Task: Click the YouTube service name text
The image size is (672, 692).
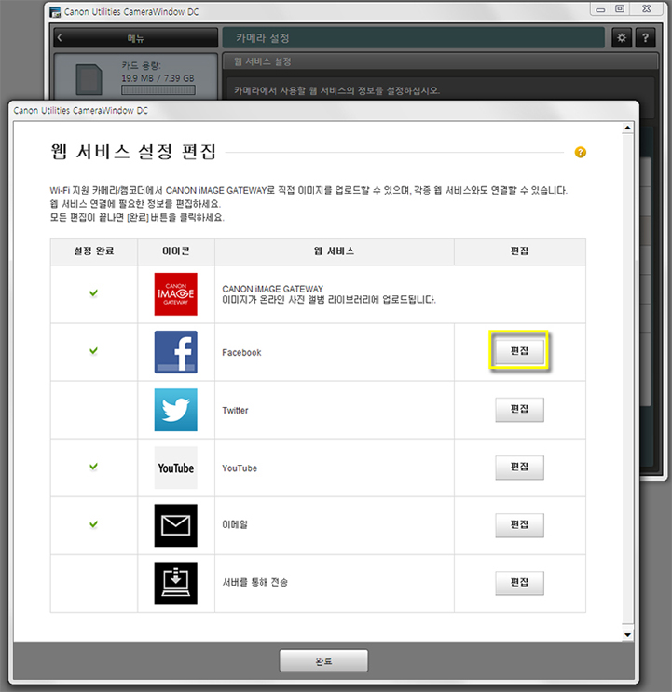Action: click(240, 468)
